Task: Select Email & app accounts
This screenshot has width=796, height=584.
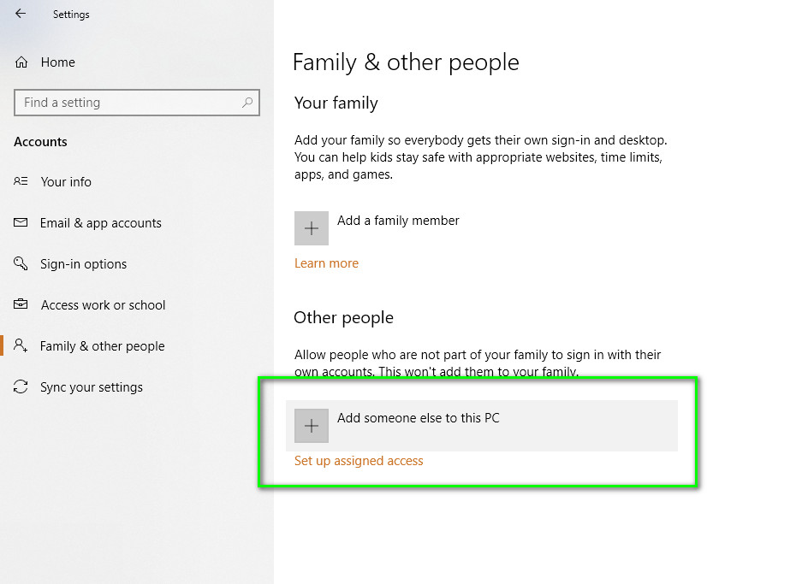Action: 100,223
